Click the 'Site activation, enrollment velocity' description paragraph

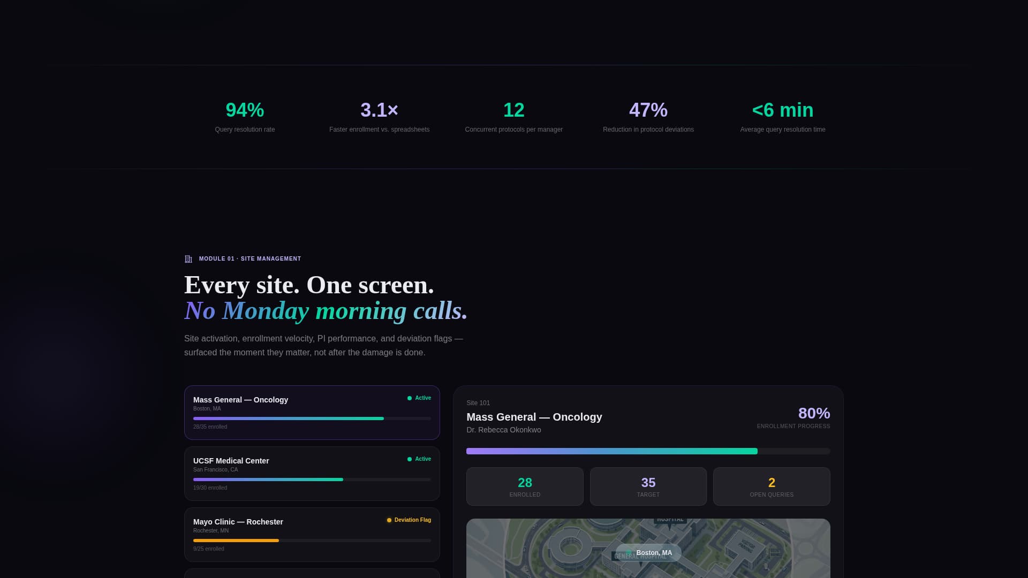(323, 346)
